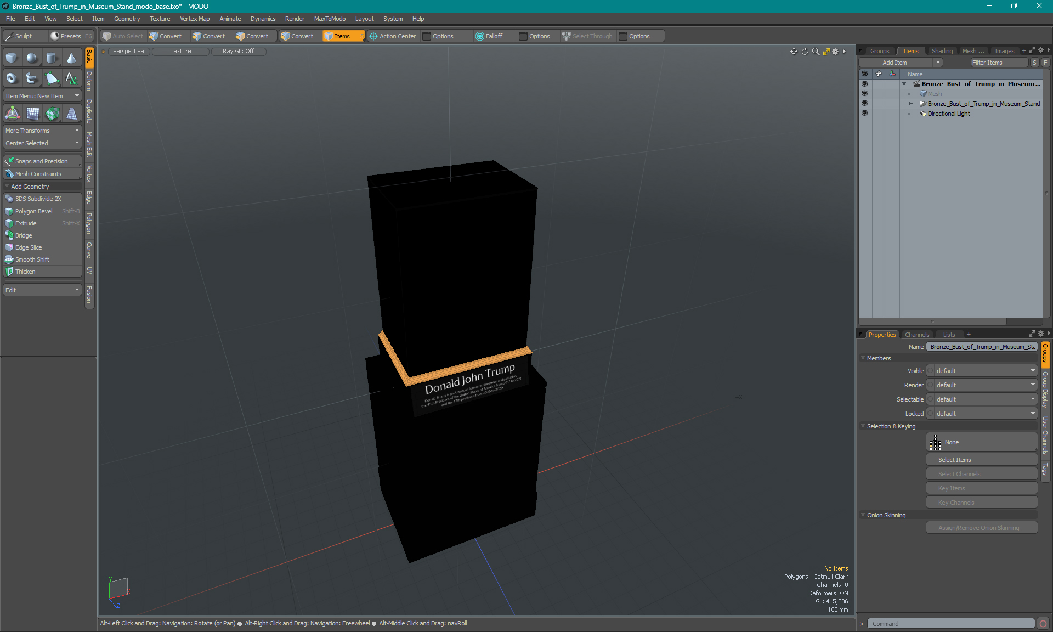Open Center Selected dropdown
This screenshot has width=1053, height=632.
pyautogui.click(x=42, y=143)
